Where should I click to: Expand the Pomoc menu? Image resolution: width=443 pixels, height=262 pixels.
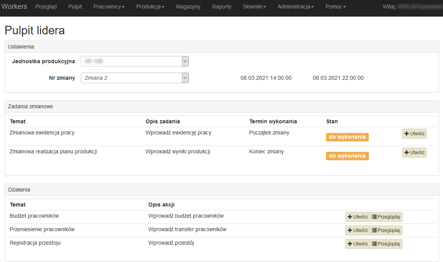pyautogui.click(x=335, y=7)
